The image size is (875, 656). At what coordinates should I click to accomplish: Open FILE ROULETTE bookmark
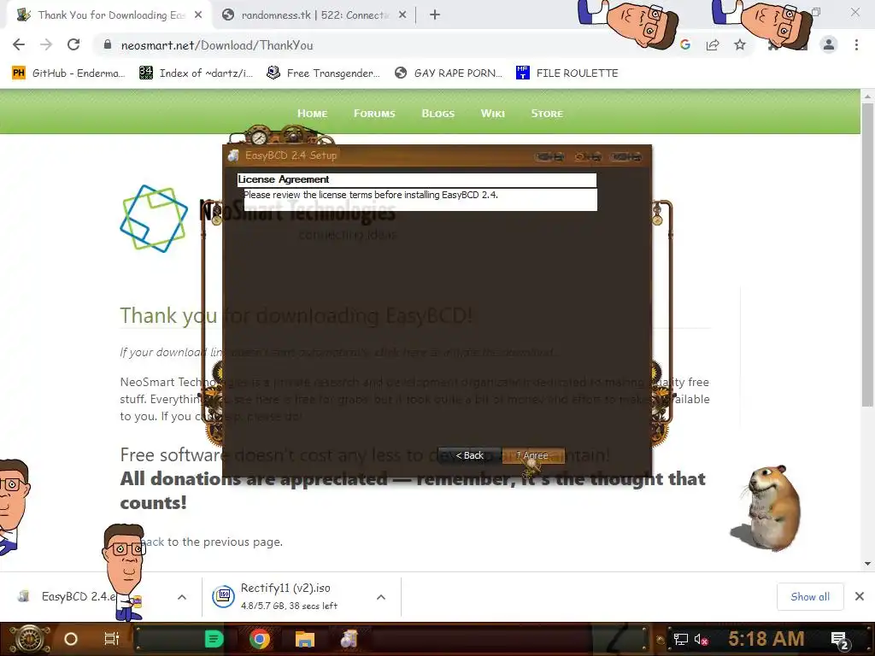point(567,73)
